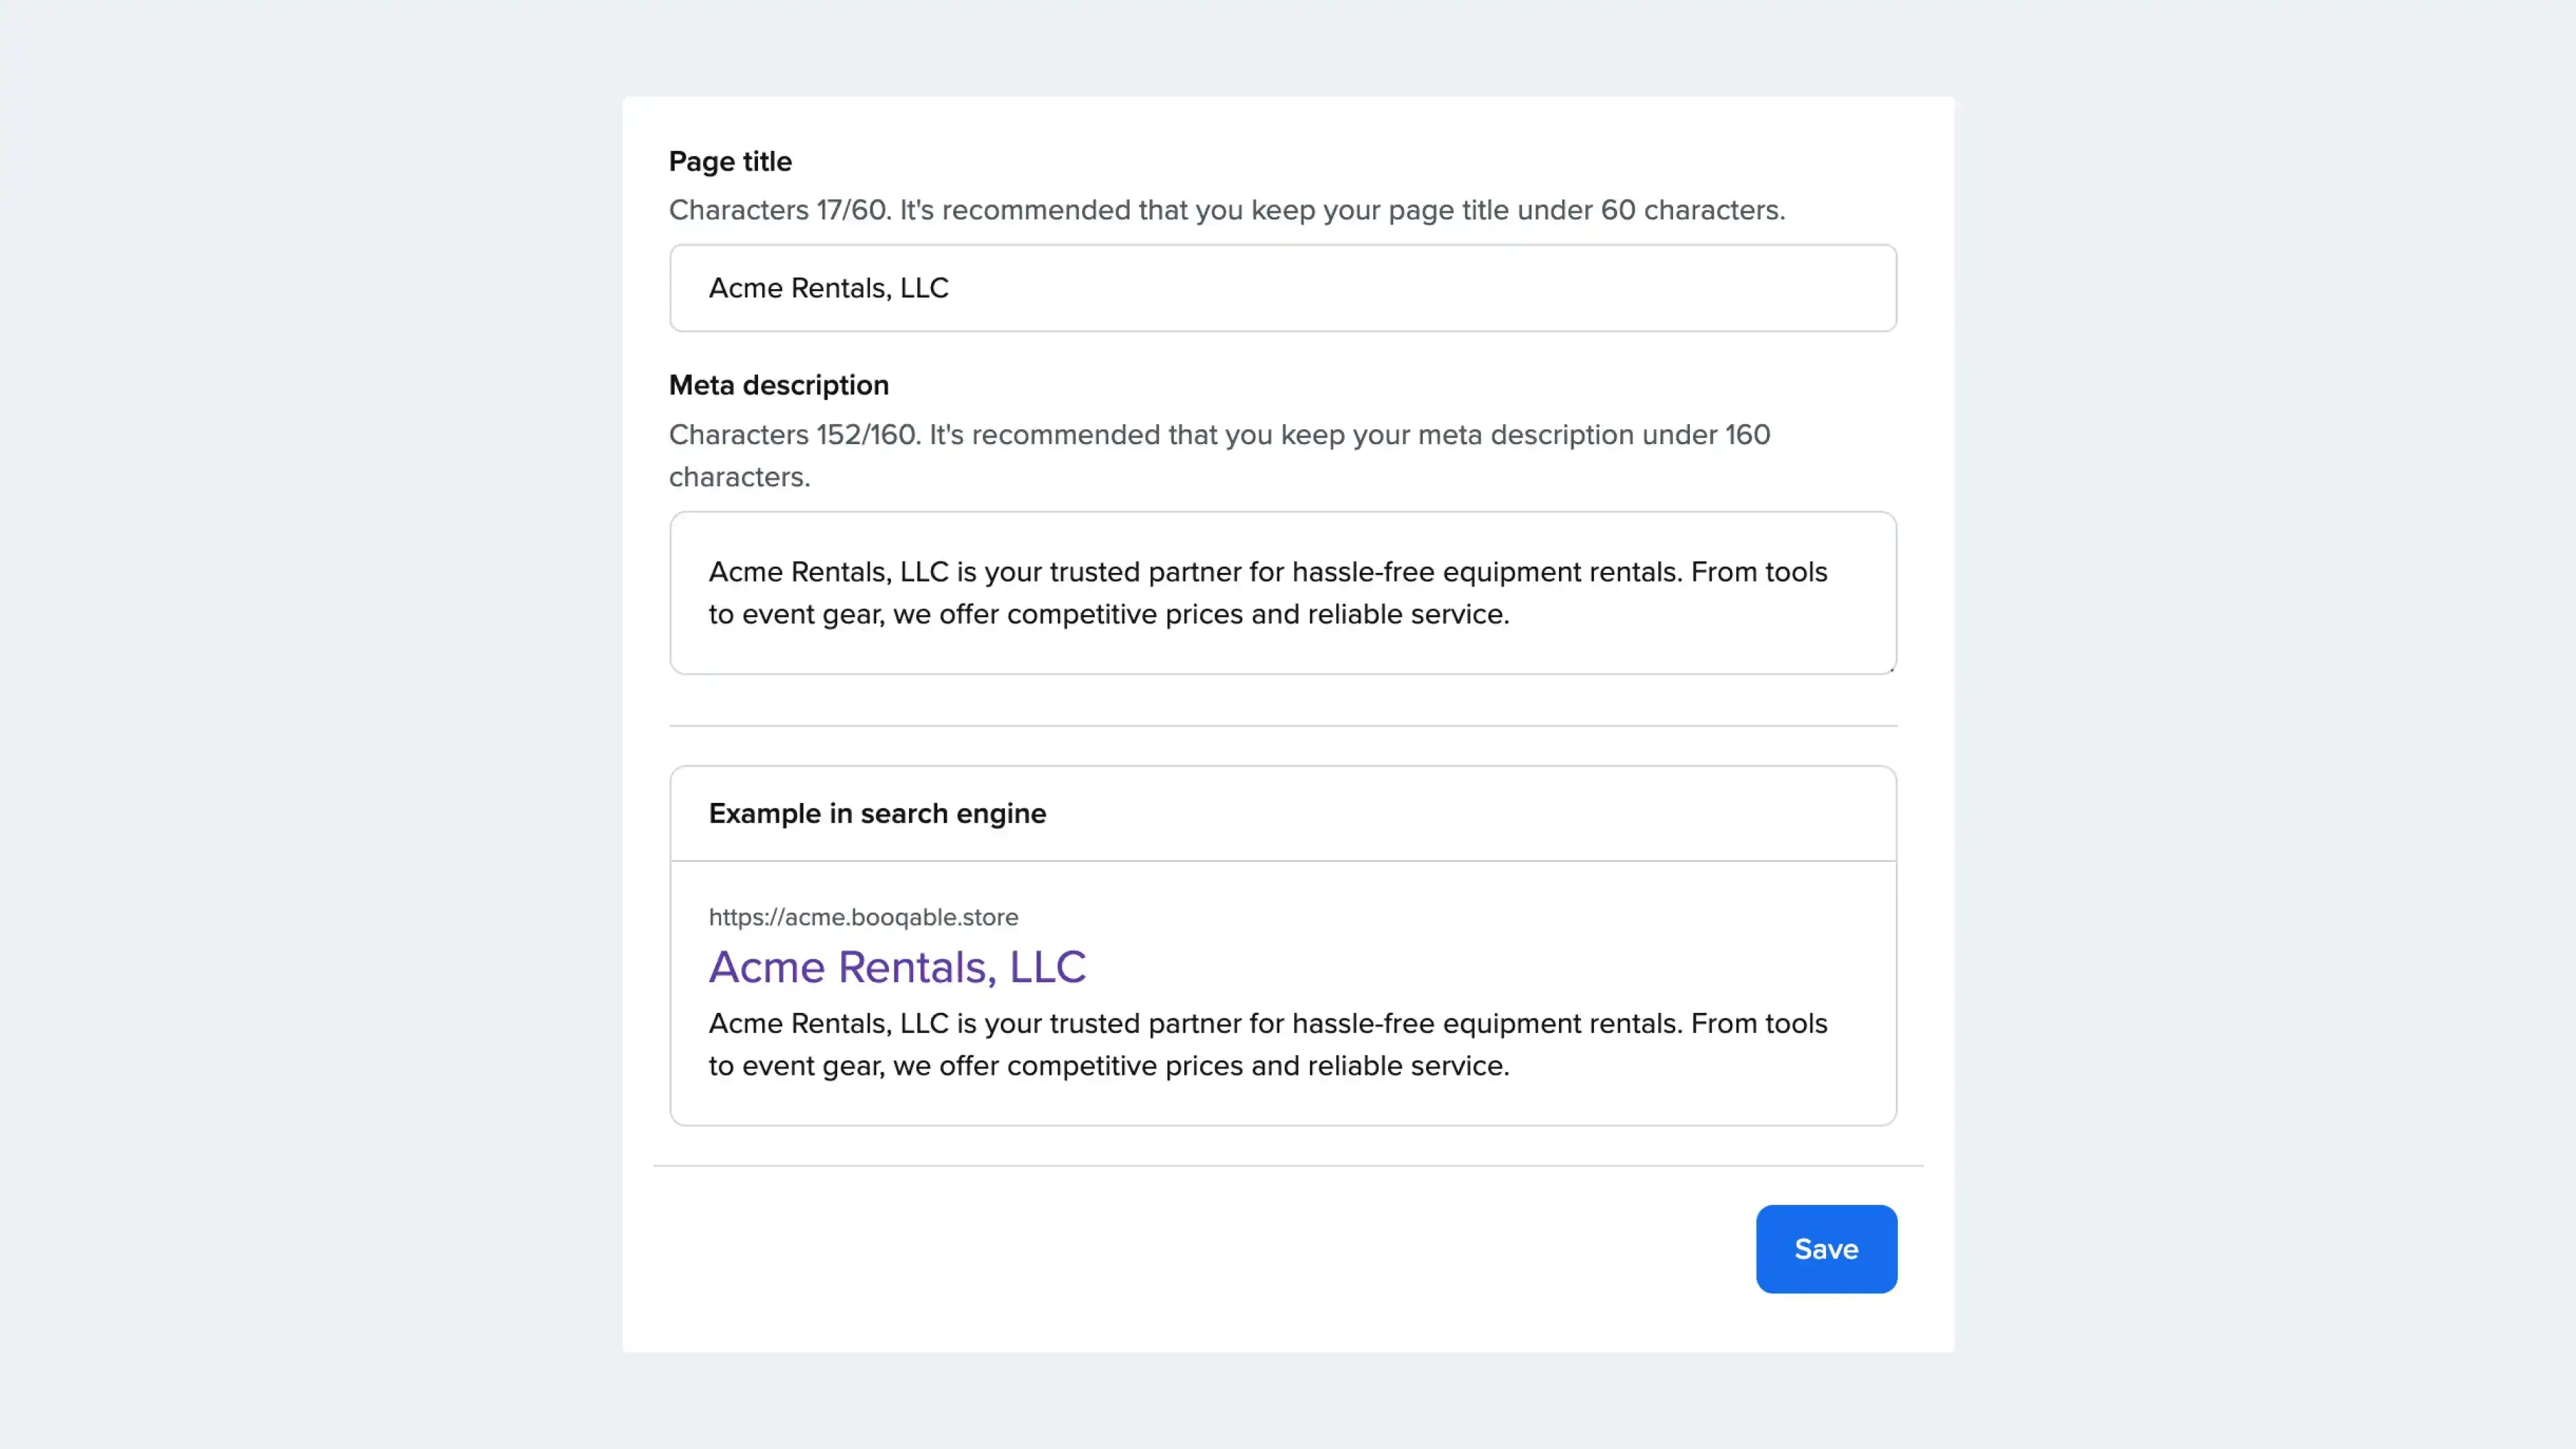Click the textarea resize handle at its corner

(x=1891, y=668)
